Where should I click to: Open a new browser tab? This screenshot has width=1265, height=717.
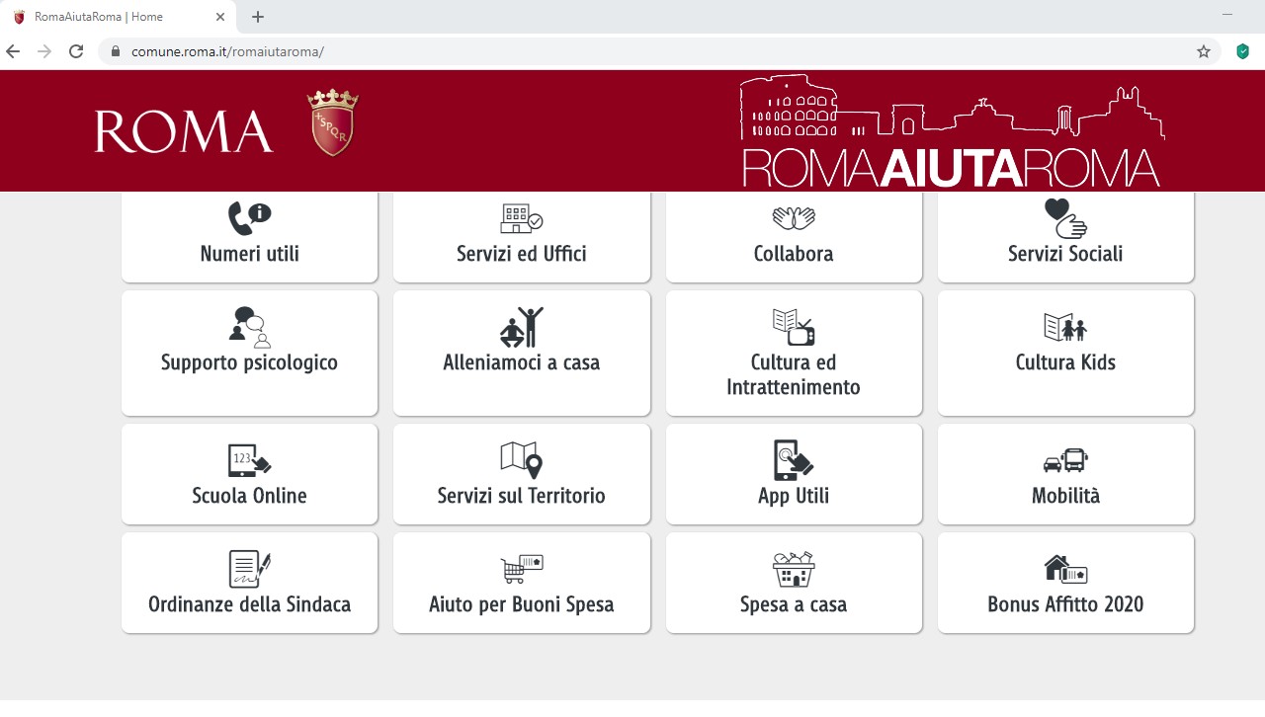click(x=258, y=17)
